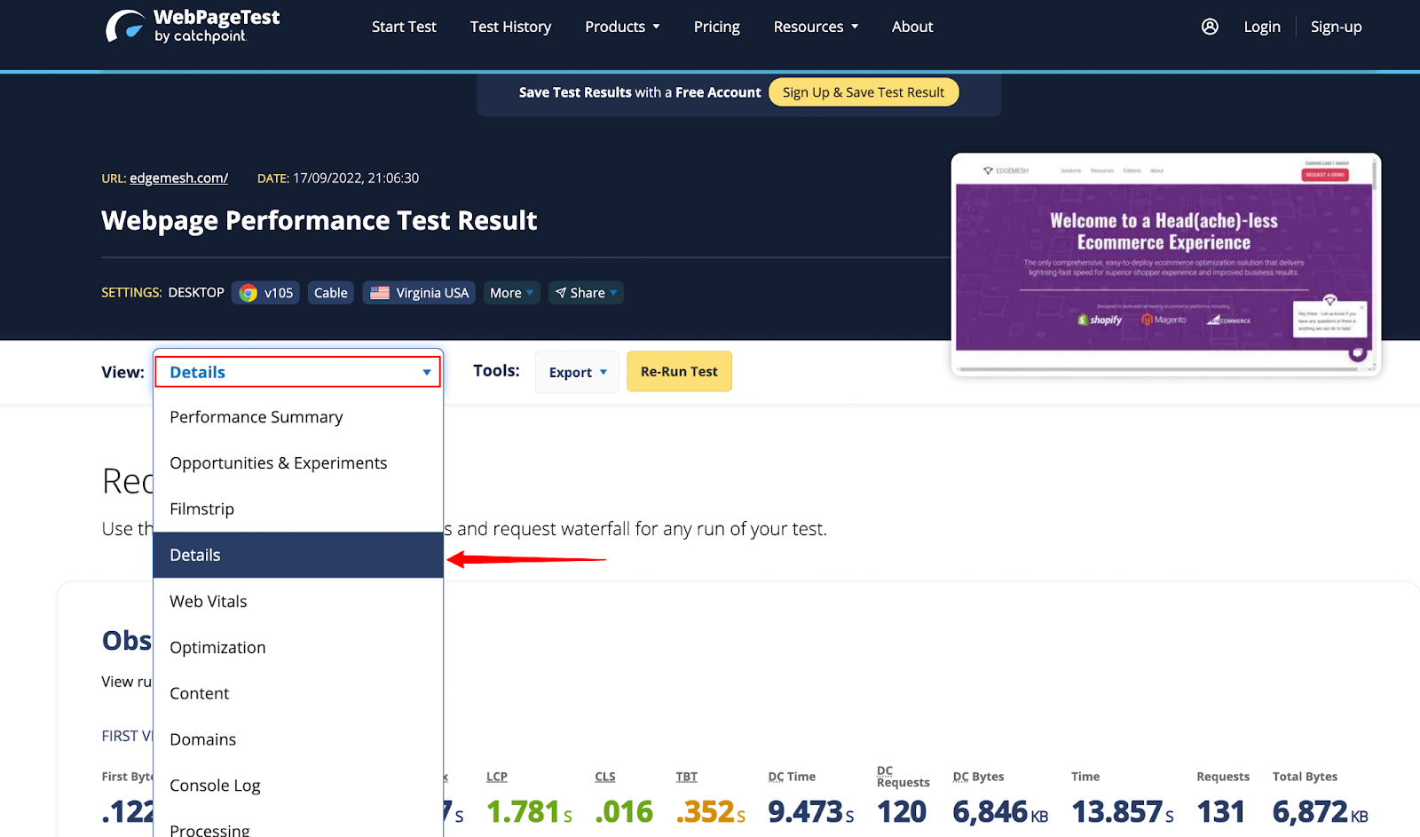The height and width of the screenshot is (837, 1420).
Task: Open the About page
Action: click(x=912, y=27)
